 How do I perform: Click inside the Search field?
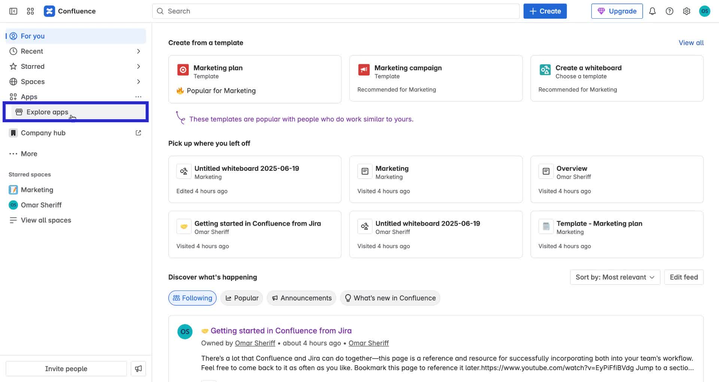pos(336,11)
